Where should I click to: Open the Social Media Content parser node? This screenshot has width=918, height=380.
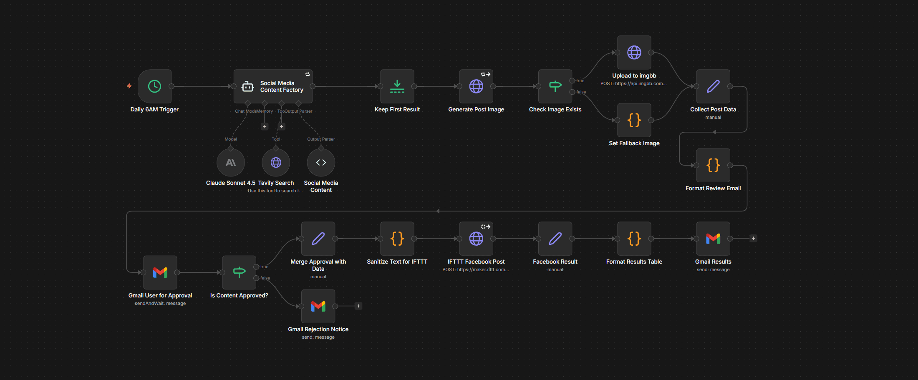point(321,163)
